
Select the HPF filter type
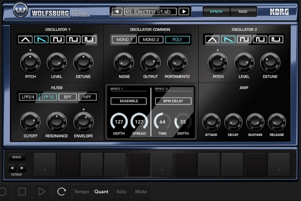88,97
